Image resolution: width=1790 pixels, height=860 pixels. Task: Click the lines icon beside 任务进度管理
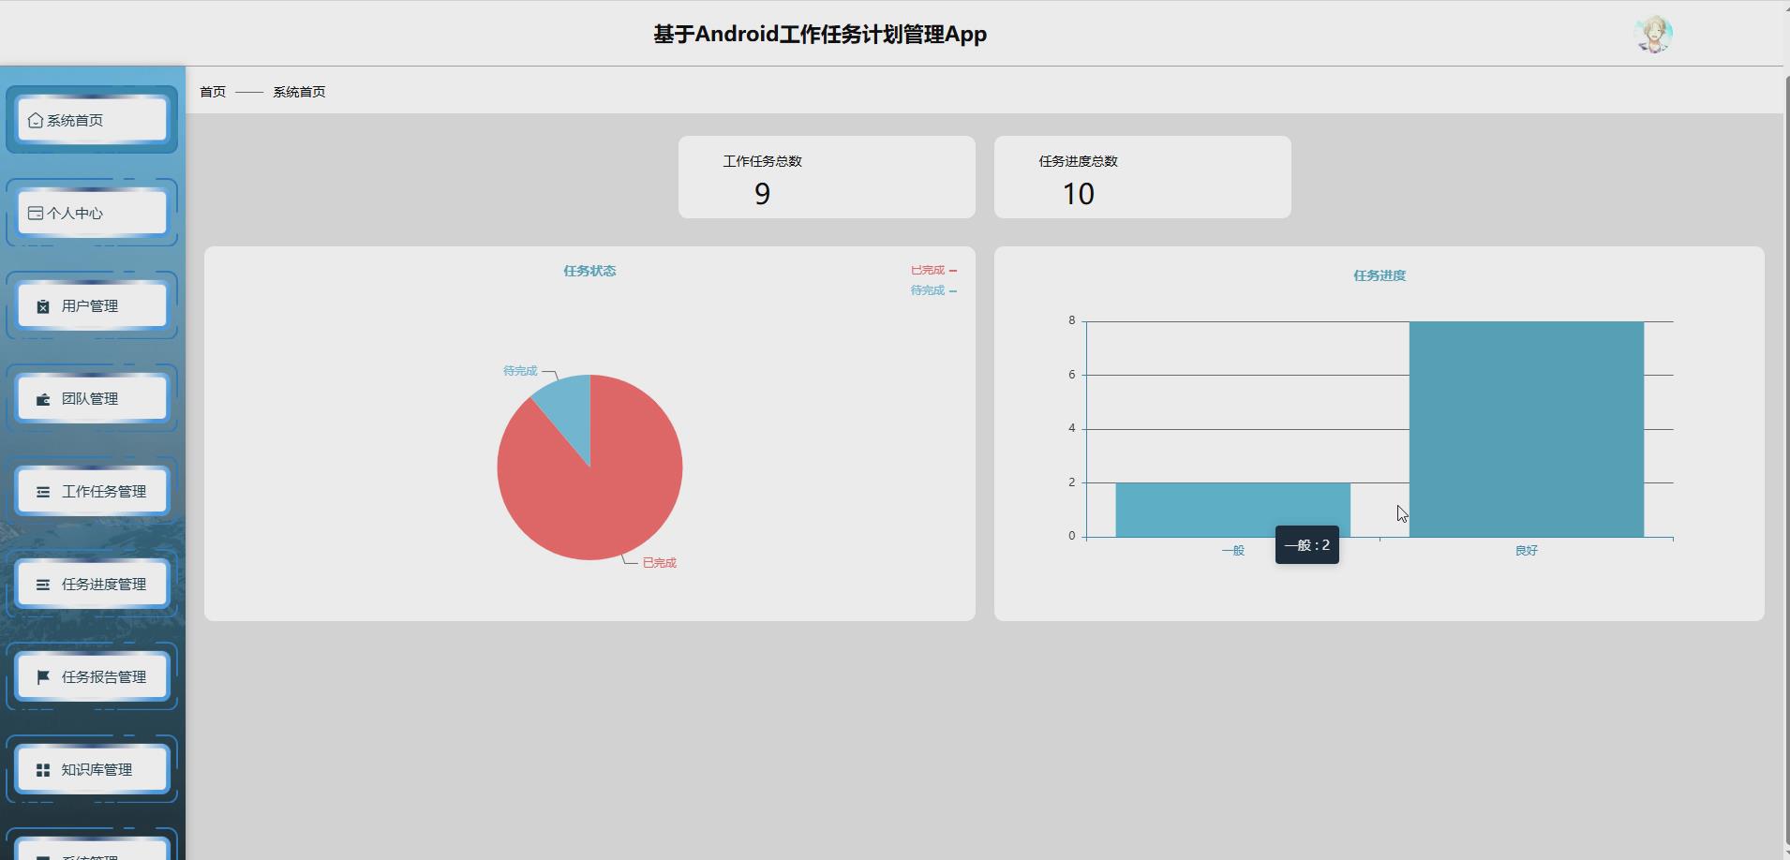coord(43,585)
